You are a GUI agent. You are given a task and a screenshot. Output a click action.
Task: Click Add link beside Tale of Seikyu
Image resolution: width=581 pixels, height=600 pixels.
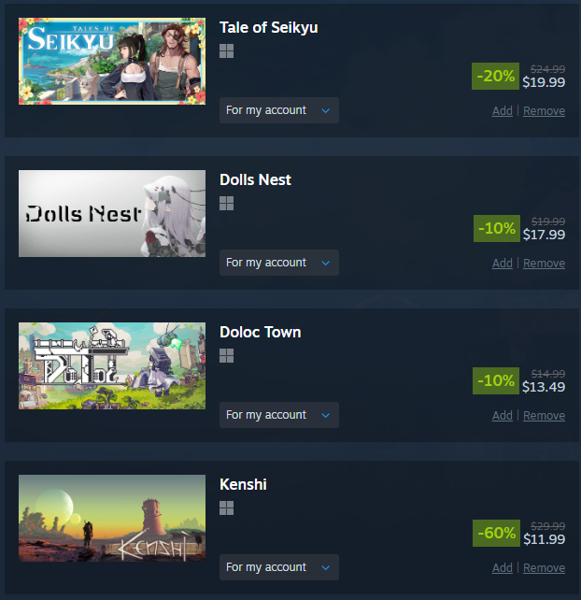[503, 111]
